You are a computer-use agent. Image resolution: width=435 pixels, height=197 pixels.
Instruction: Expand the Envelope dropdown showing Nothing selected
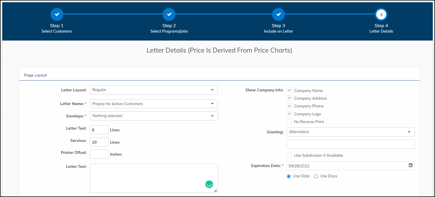click(154, 116)
